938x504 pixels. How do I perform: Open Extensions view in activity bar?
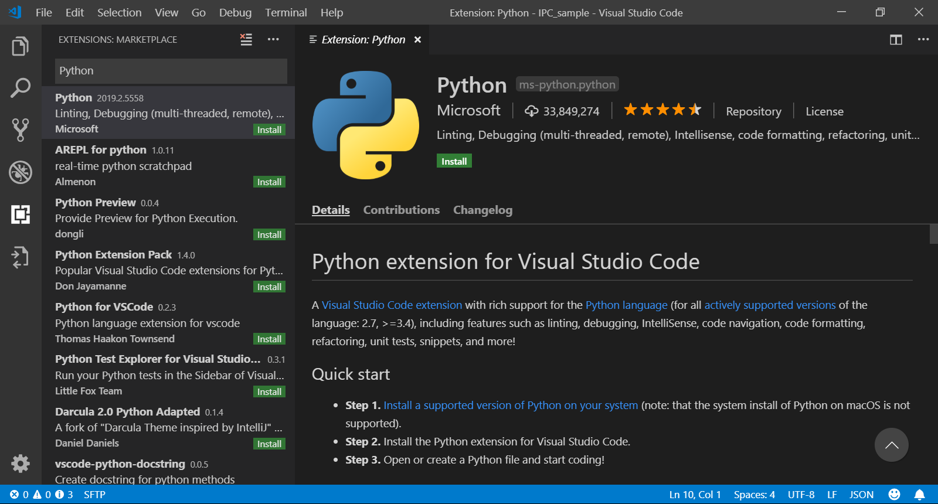pyautogui.click(x=21, y=214)
